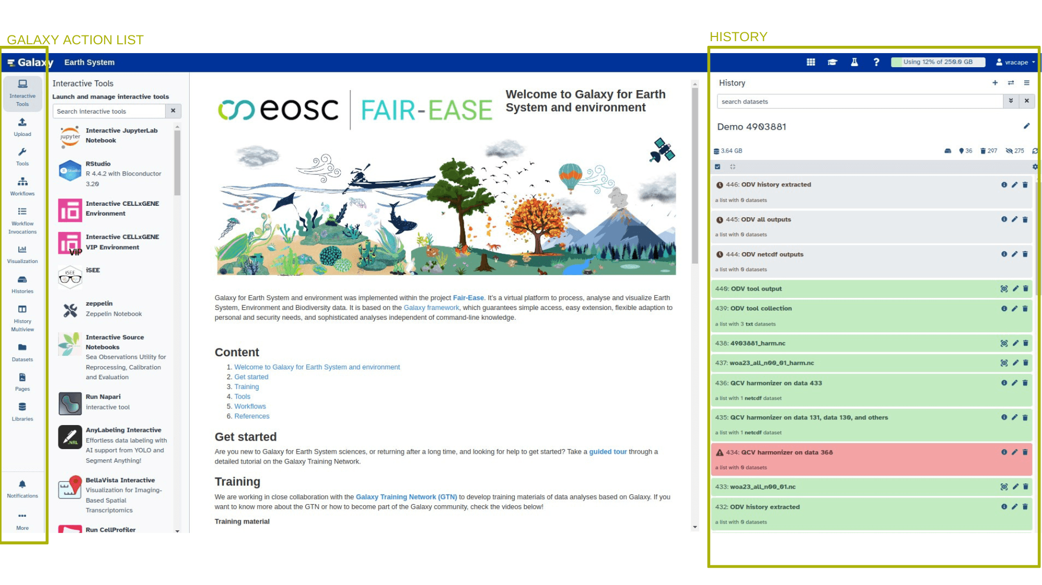Open the Fair-Ease project link

(468, 298)
